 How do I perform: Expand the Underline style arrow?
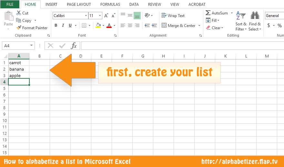pyautogui.click(x=76, y=26)
